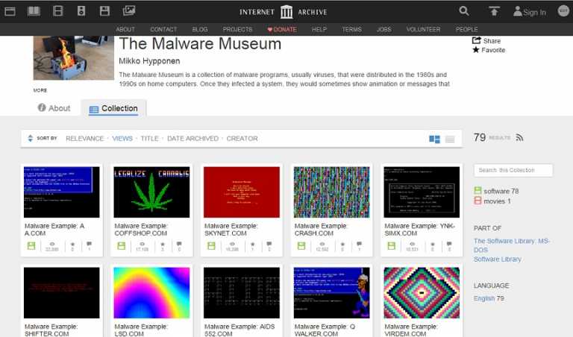Viewport: 573px width, 337px height.
Task: Sort by Title
Action: tap(150, 139)
